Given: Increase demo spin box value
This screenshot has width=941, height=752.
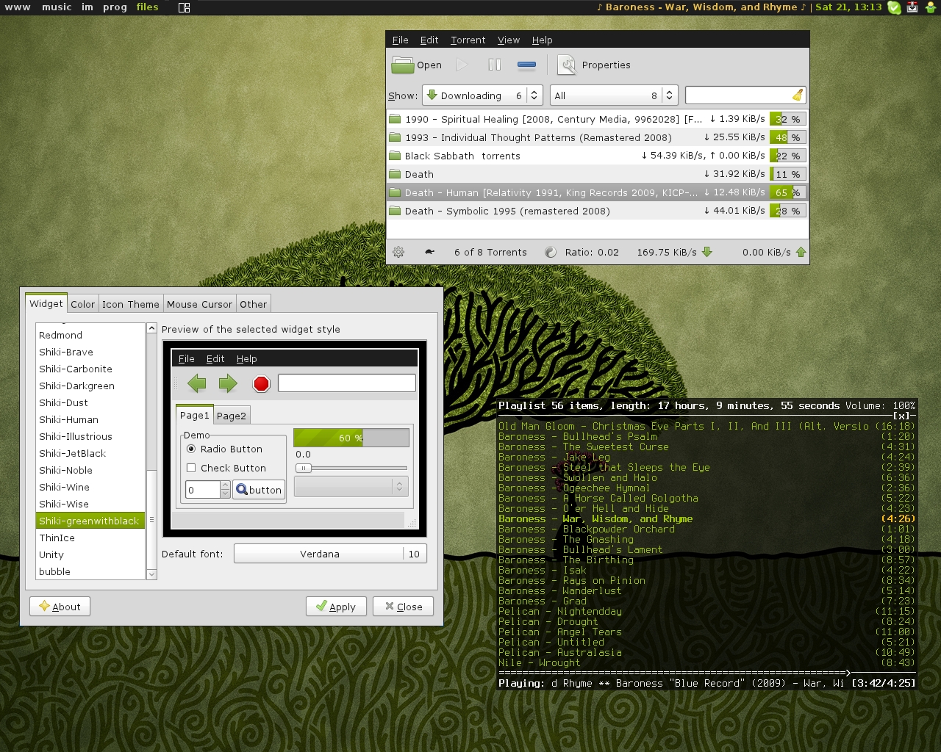Looking at the screenshot, I should pos(225,485).
